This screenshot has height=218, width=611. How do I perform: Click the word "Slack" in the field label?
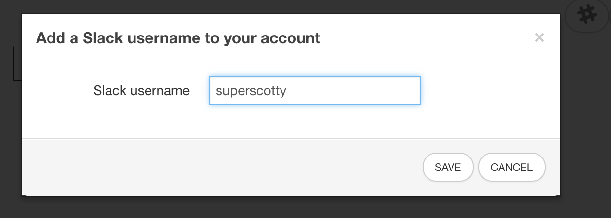coord(109,90)
